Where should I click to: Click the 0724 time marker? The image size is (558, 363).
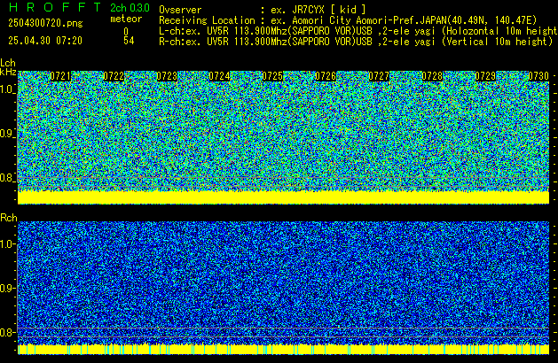coord(220,76)
